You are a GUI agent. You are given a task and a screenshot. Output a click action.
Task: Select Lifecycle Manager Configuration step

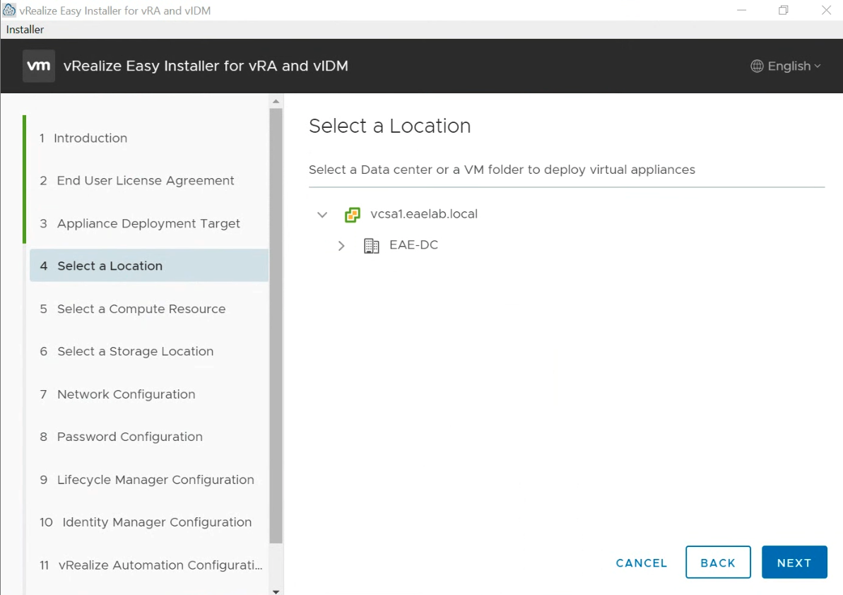pyautogui.click(x=153, y=479)
